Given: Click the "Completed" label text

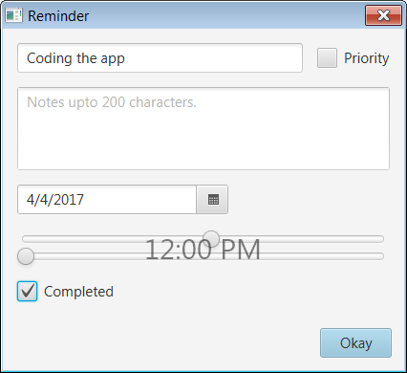Looking at the screenshot, I should coord(78,292).
